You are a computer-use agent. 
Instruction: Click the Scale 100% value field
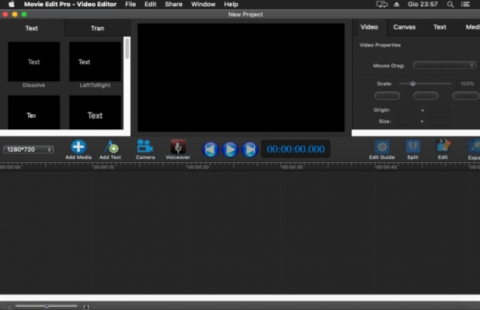coord(467,84)
